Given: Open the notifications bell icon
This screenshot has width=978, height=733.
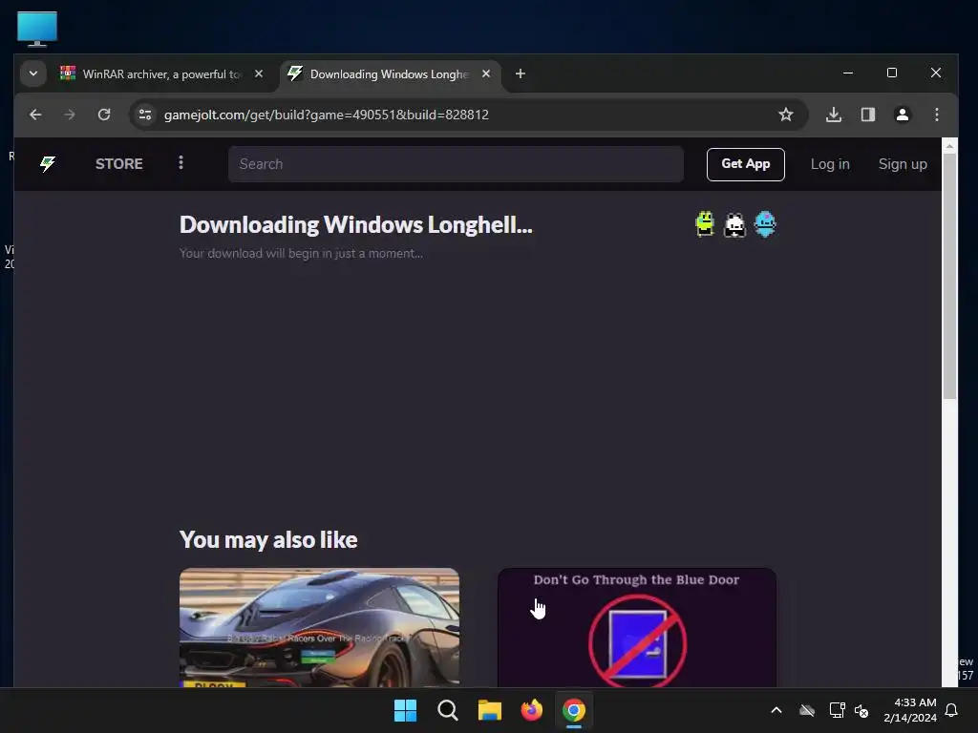Looking at the screenshot, I should coord(952,710).
